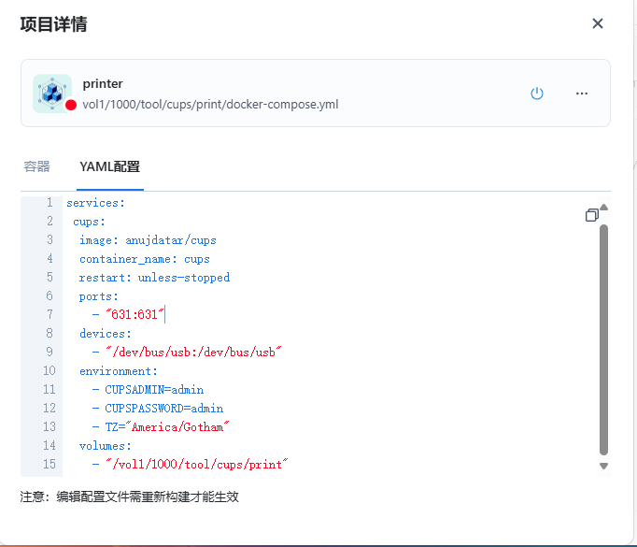Open the three-dot more options menu

pos(581,94)
